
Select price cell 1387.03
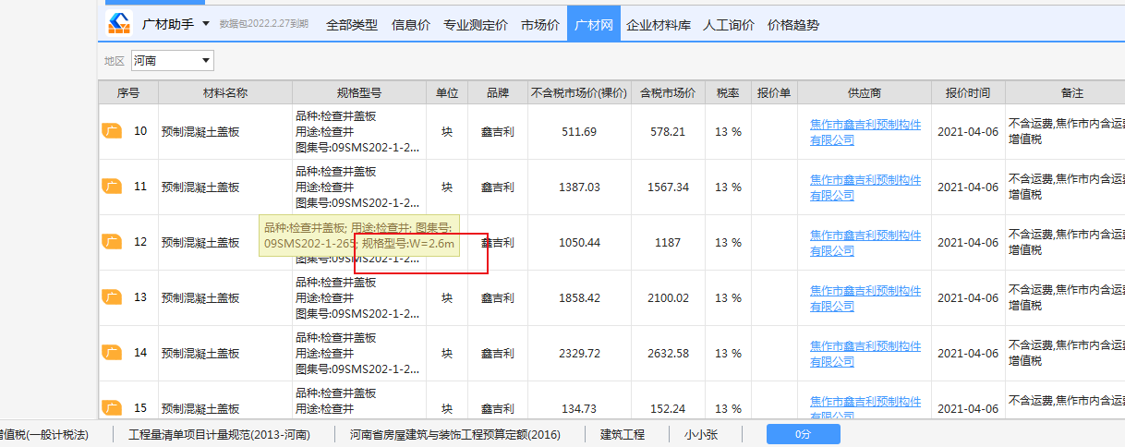pyautogui.click(x=579, y=187)
